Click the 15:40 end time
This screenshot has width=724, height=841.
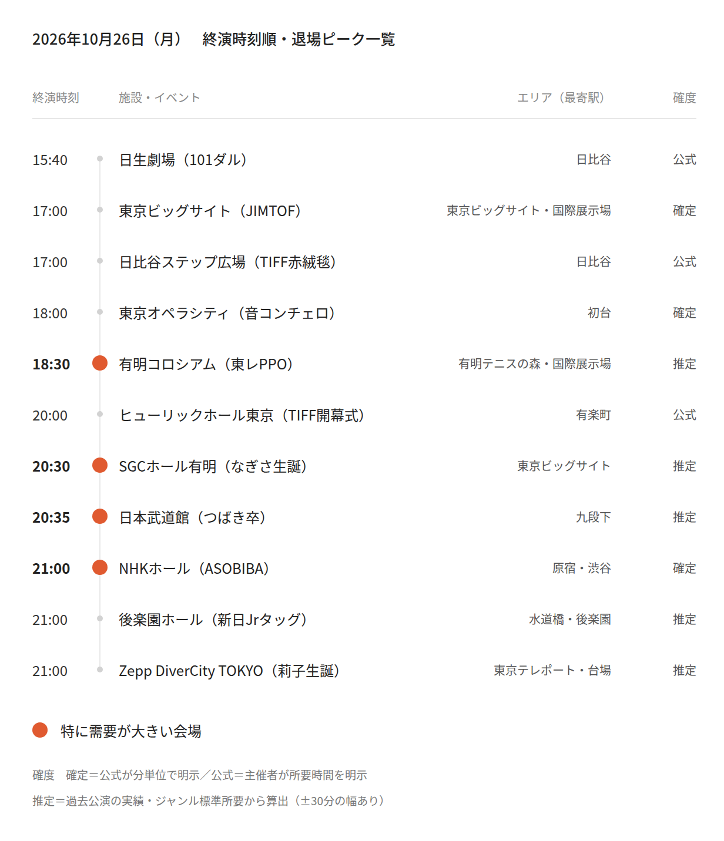(x=50, y=160)
